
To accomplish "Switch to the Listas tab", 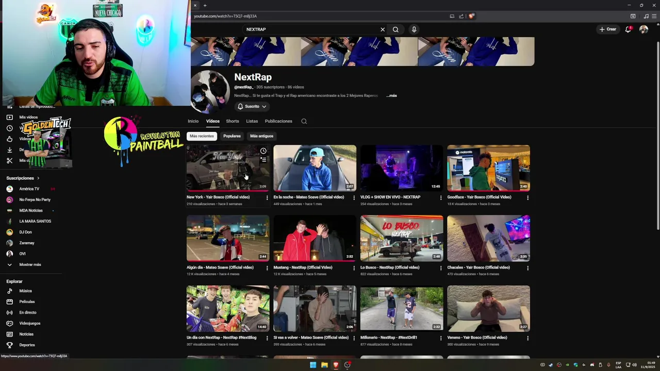I will [x=252, y=121].
